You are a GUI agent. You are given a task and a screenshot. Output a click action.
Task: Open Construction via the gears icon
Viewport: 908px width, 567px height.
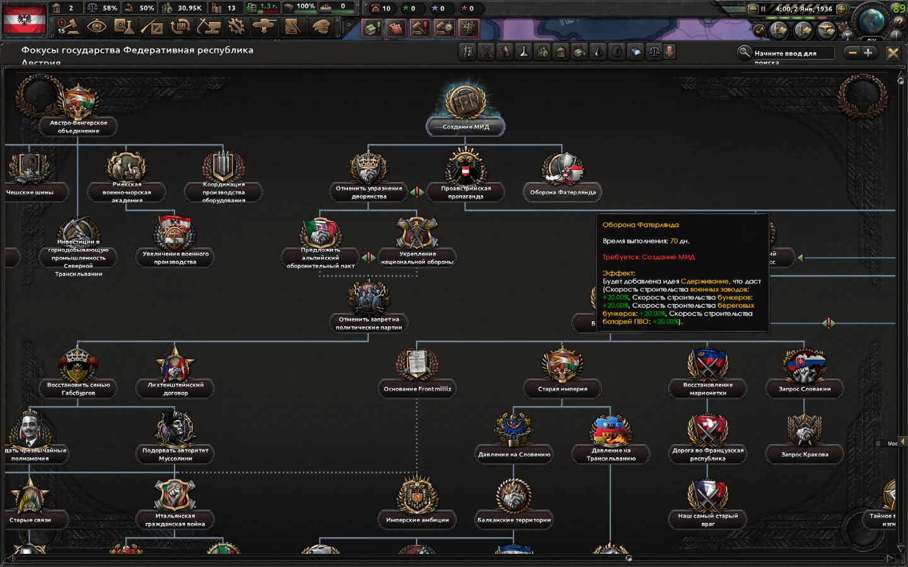coord(238,28)
